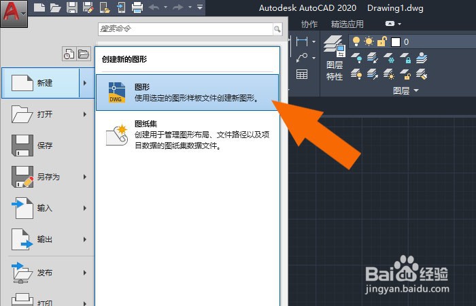
Task: Click the linear dimension tool icon
Action: tap(302, 41)
